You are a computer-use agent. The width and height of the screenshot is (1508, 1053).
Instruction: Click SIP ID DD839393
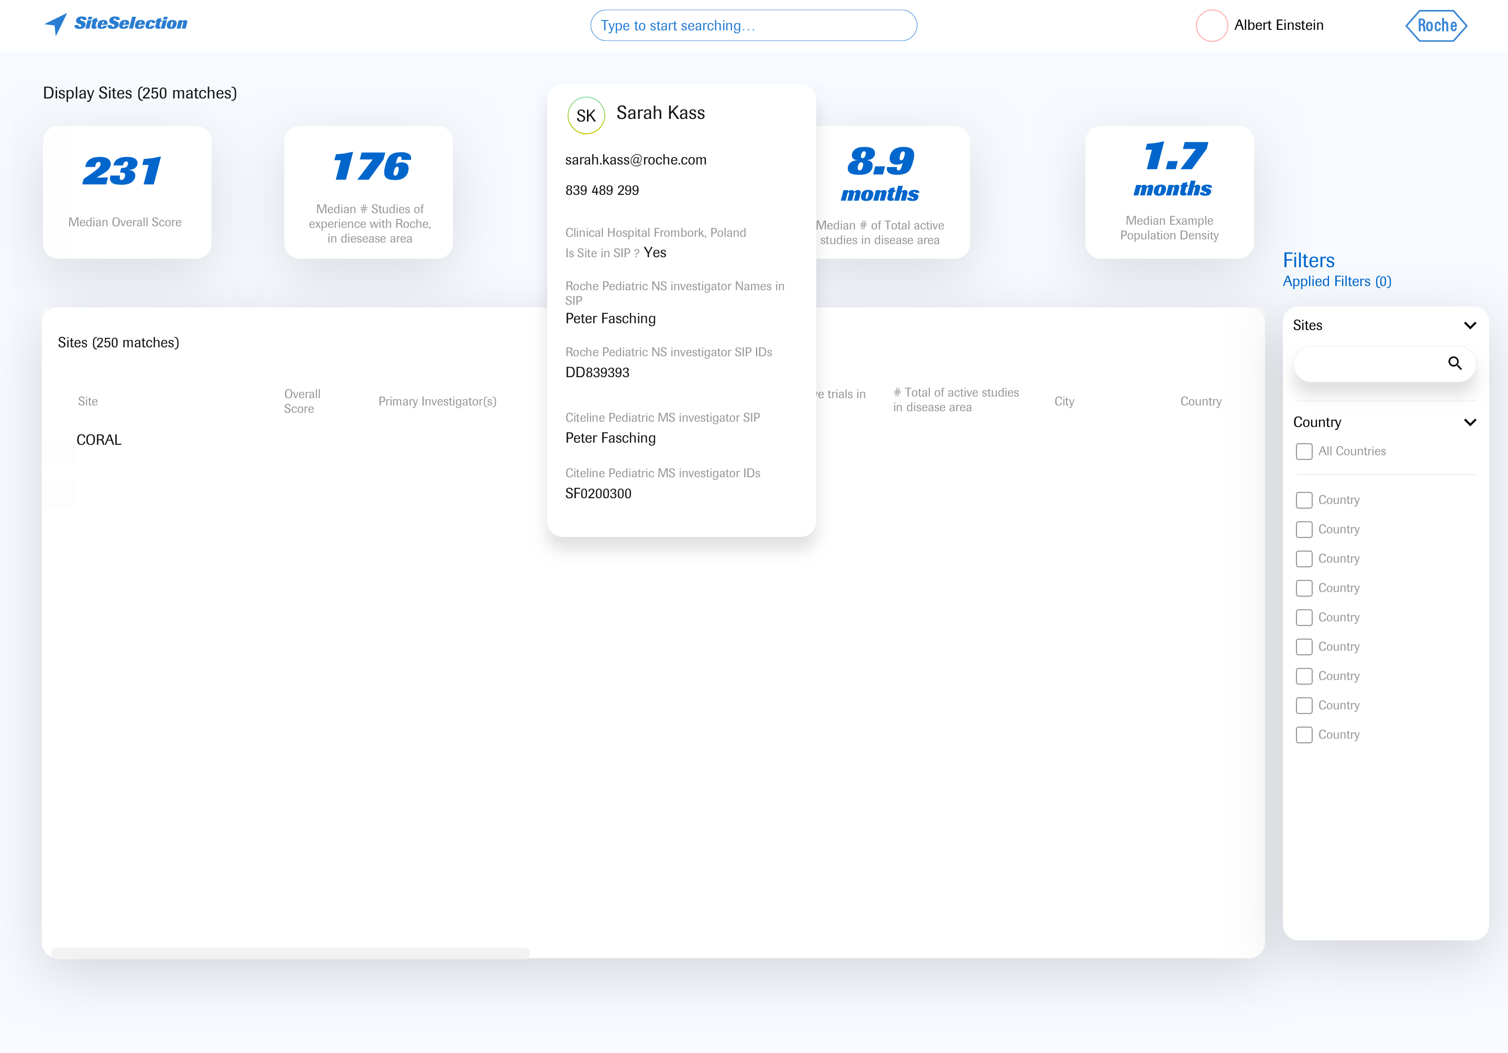(x=597, y=372)
